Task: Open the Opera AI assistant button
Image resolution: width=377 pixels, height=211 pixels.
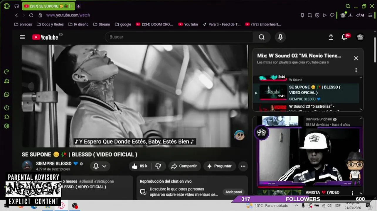Action: tap(360, 15)
